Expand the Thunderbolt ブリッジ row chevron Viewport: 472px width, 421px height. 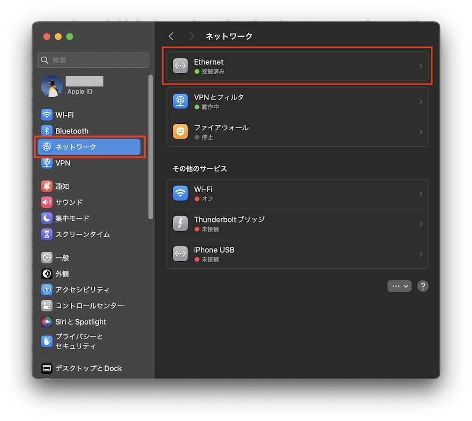click(x=421, y=224)
